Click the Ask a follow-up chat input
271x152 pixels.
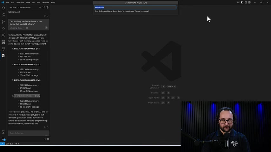click(29, 133)
